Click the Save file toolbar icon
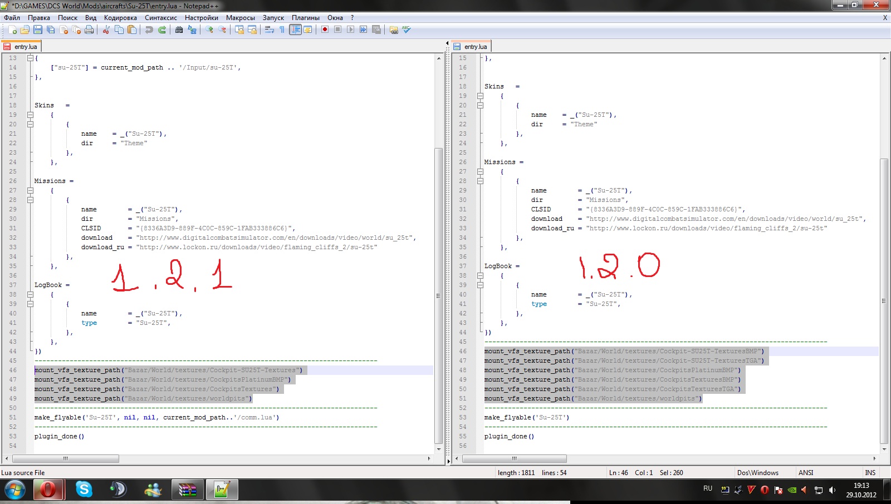The width and height of the screenshot is (891, 504). tap(38, 30)
